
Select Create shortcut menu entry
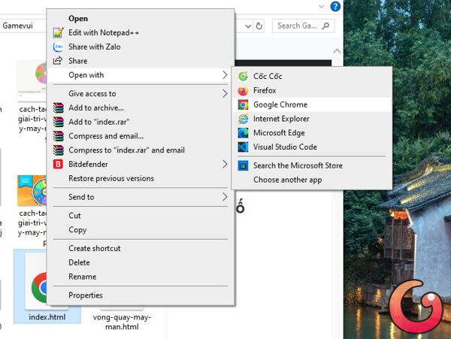(x=94, y=248)
